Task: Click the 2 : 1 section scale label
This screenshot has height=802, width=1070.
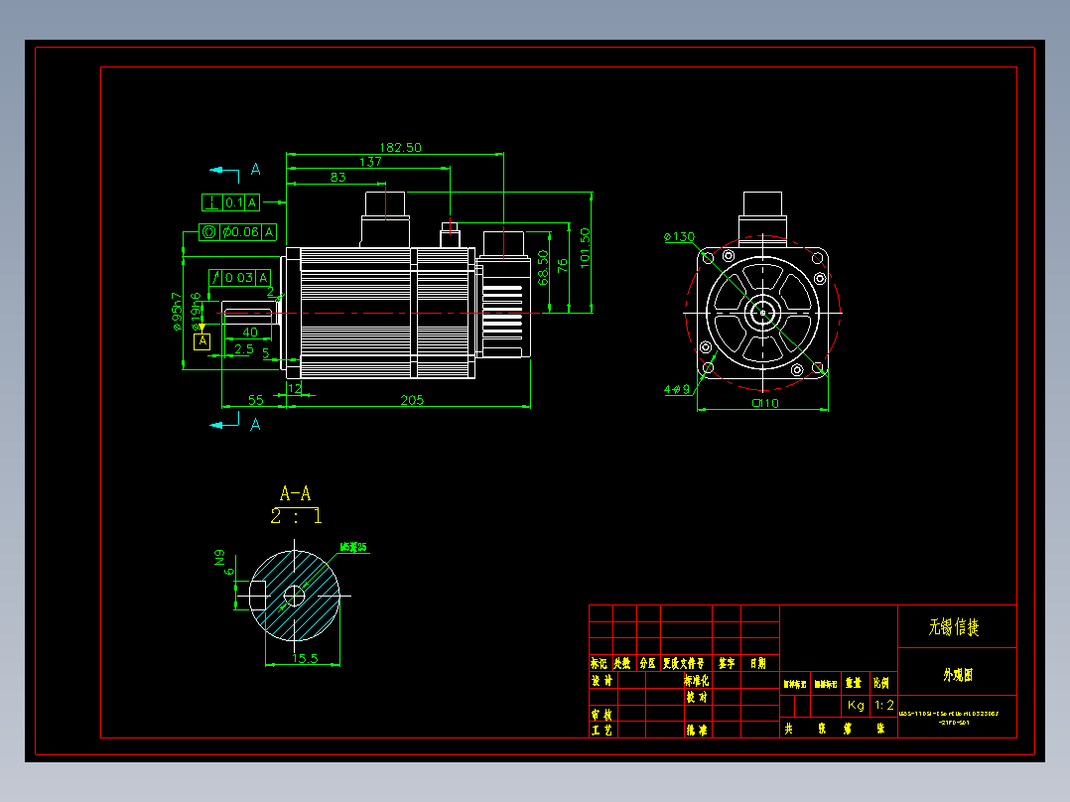Action: [x=296, y=516]
